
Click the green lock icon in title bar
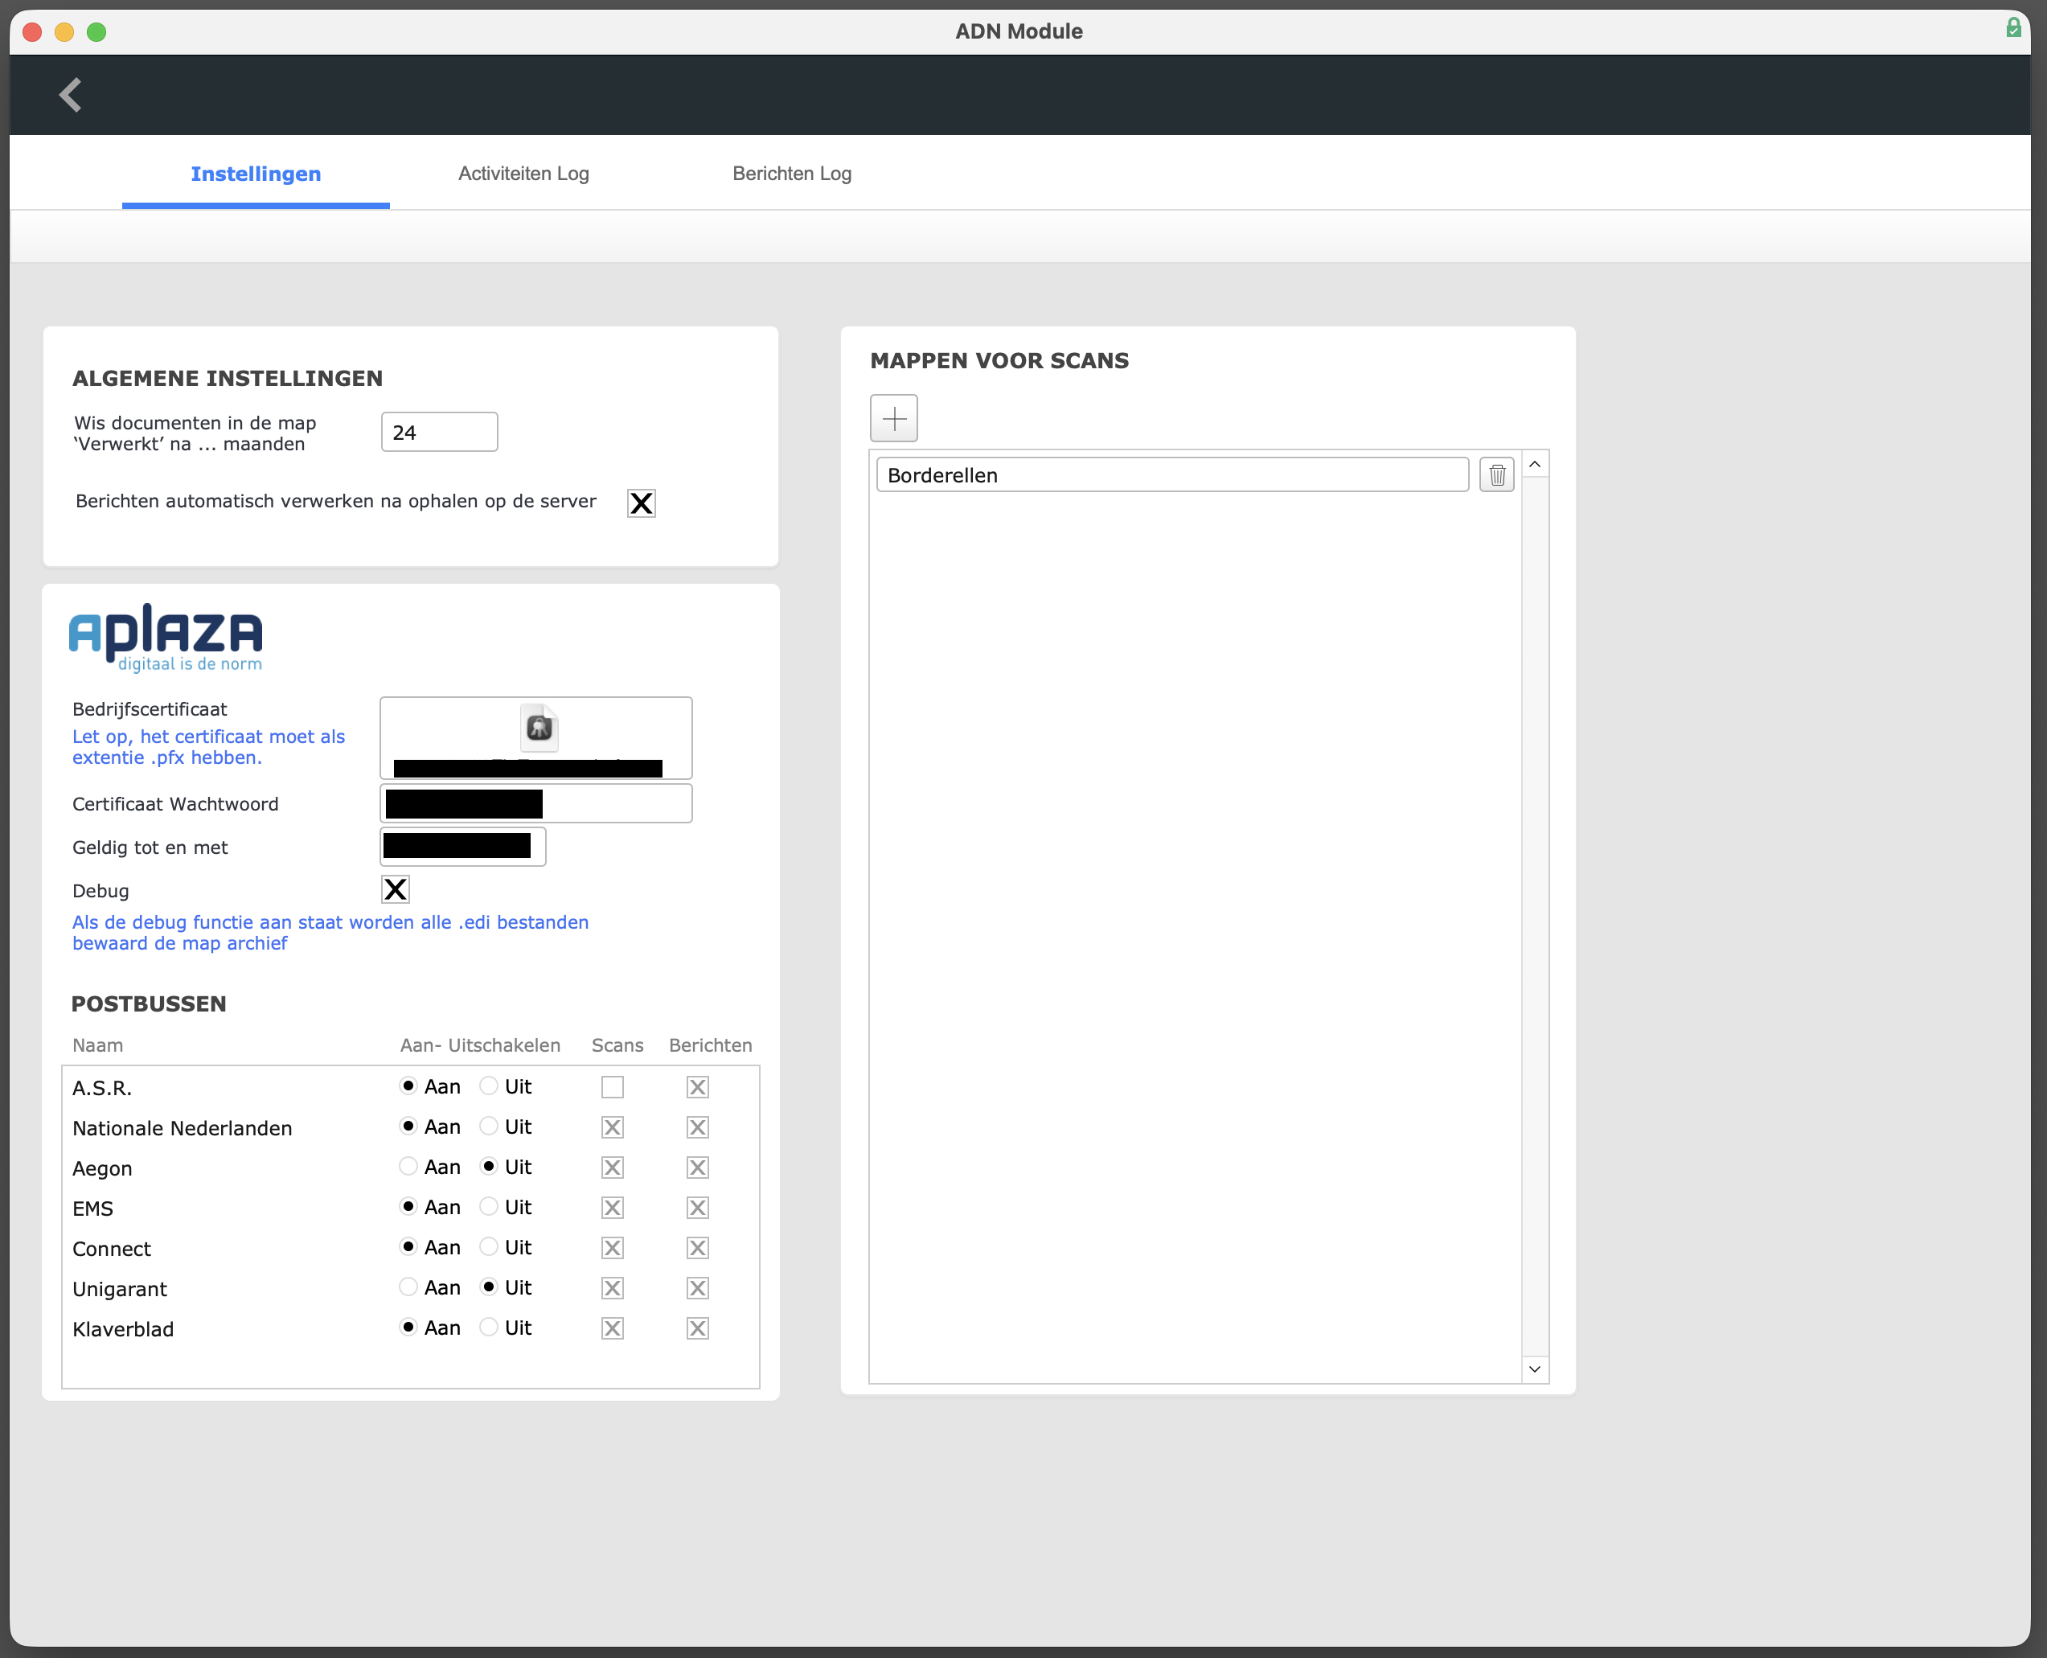click(x=2012, y=27)
